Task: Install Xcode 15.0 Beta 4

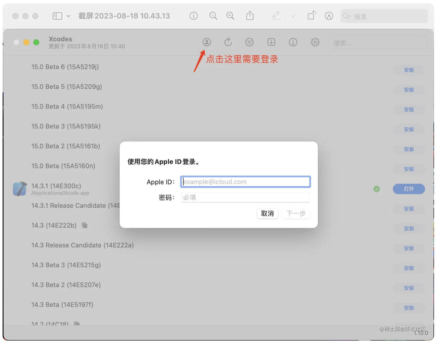Action: [x=409, y=110]
